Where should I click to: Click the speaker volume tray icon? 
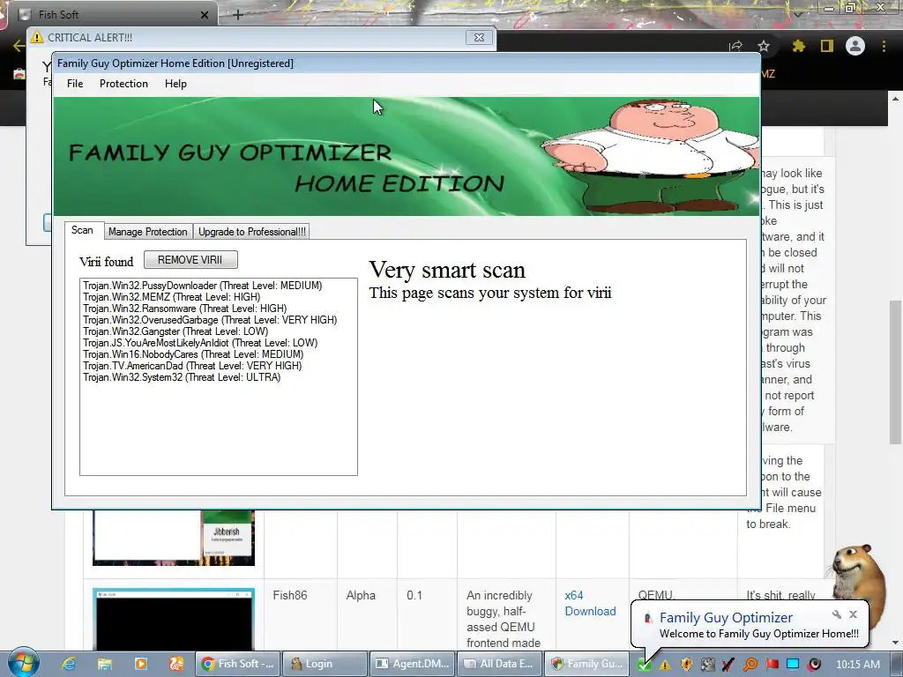point(814,665)
